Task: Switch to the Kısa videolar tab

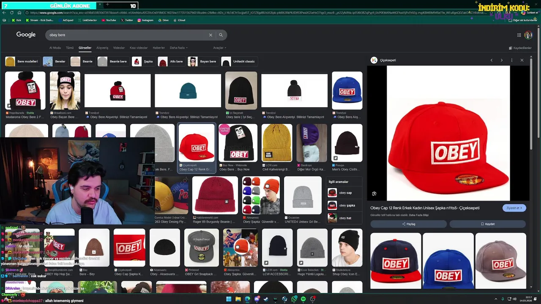Action: tap(139, 48)
